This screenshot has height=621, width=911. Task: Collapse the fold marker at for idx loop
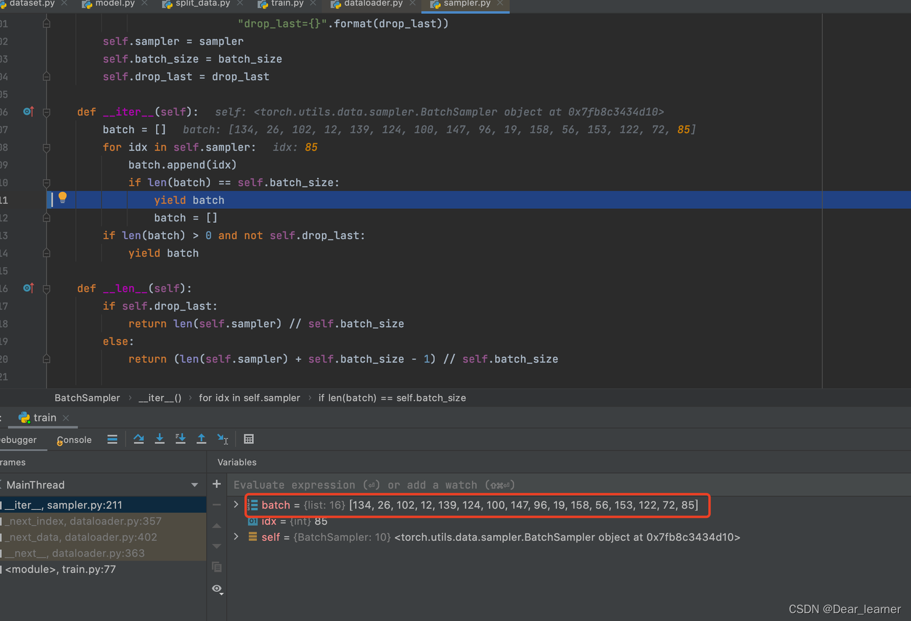(x=47, y=147)
